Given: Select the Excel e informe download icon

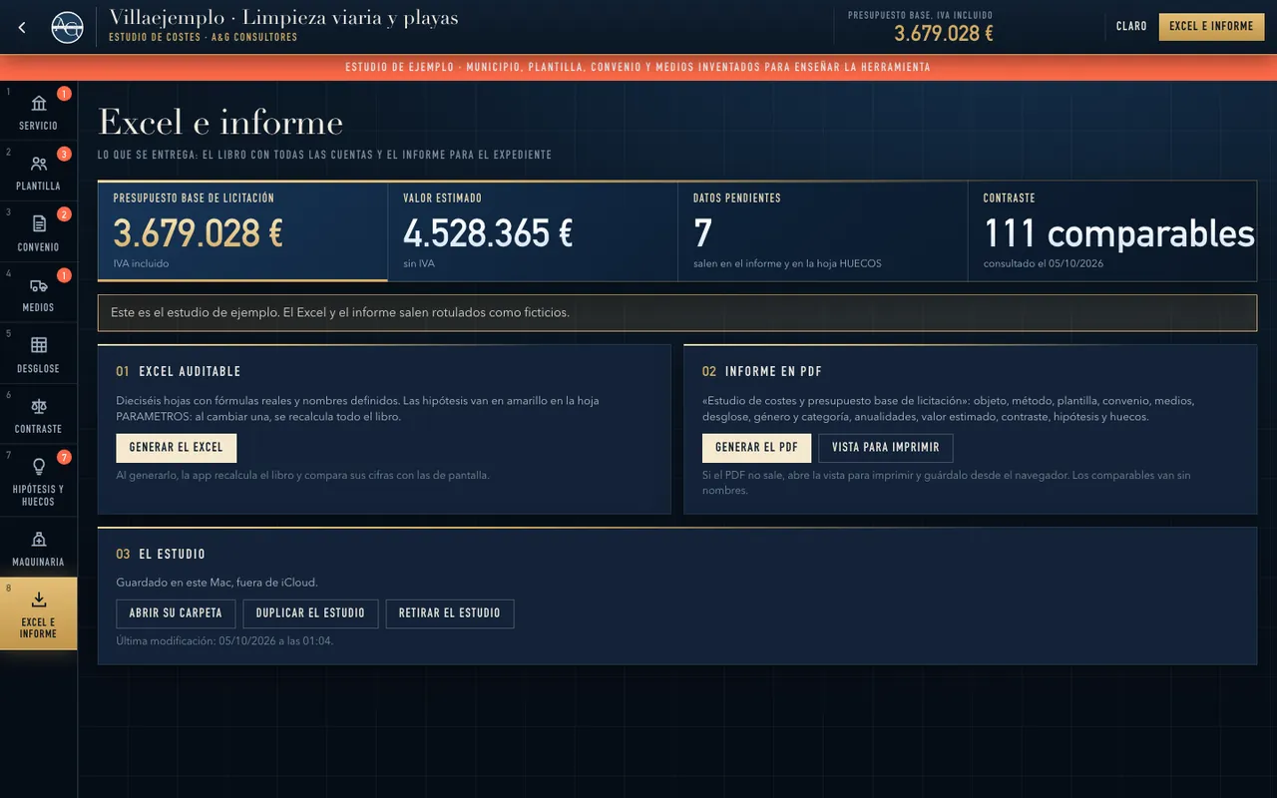Looking at the screenshot, I should click(x=39, y=599).
